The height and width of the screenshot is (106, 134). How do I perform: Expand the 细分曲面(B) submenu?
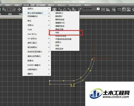(37, 47)
